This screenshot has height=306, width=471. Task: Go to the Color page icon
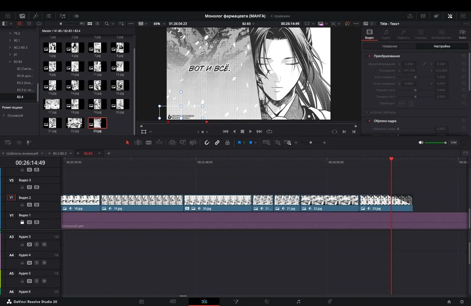(267, 302)
